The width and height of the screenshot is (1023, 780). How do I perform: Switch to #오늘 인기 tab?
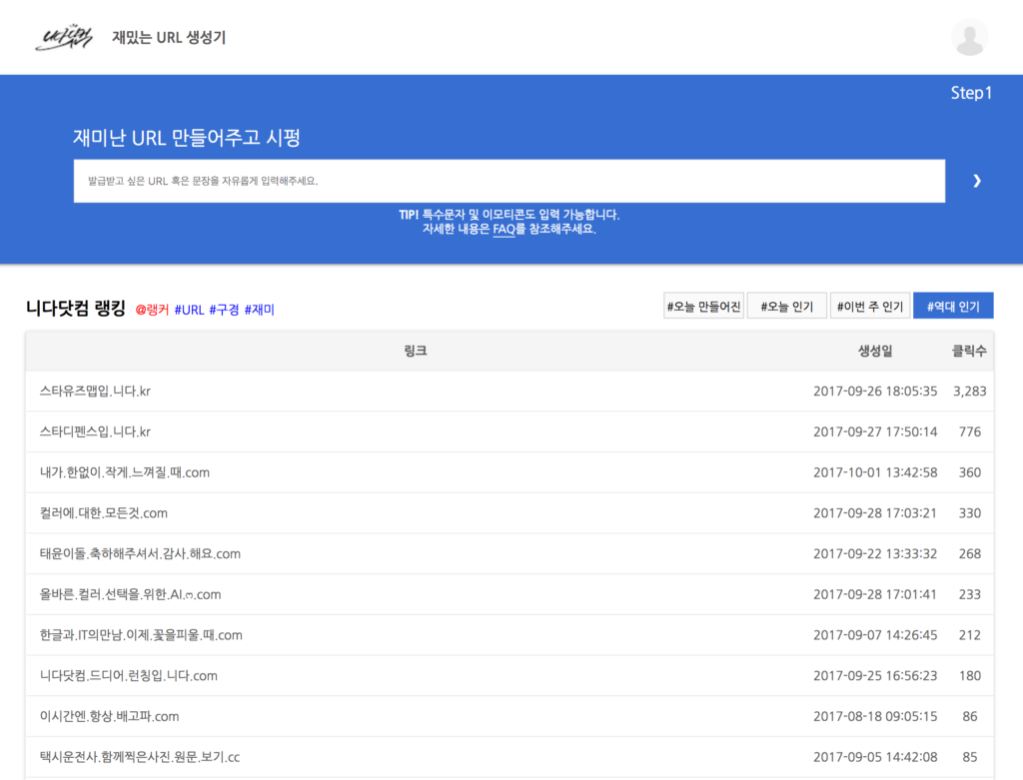(786, 307)
